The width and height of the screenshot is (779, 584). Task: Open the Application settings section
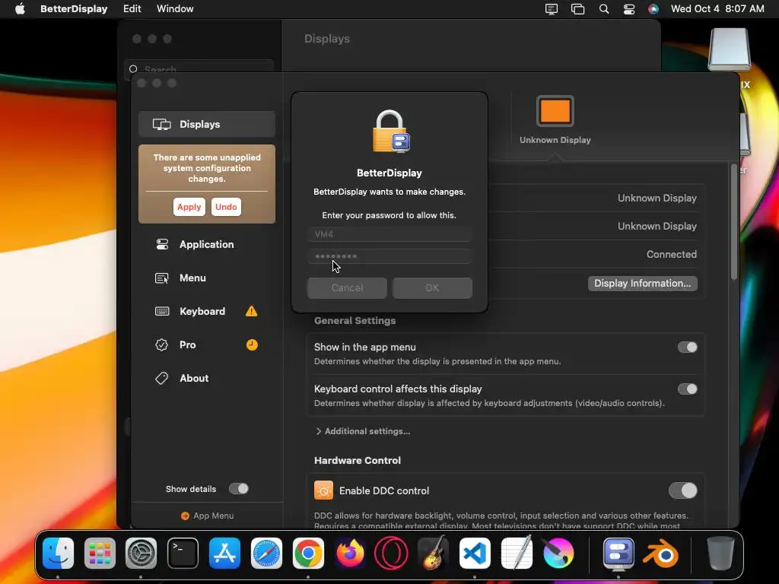click(x=207, y=244)
